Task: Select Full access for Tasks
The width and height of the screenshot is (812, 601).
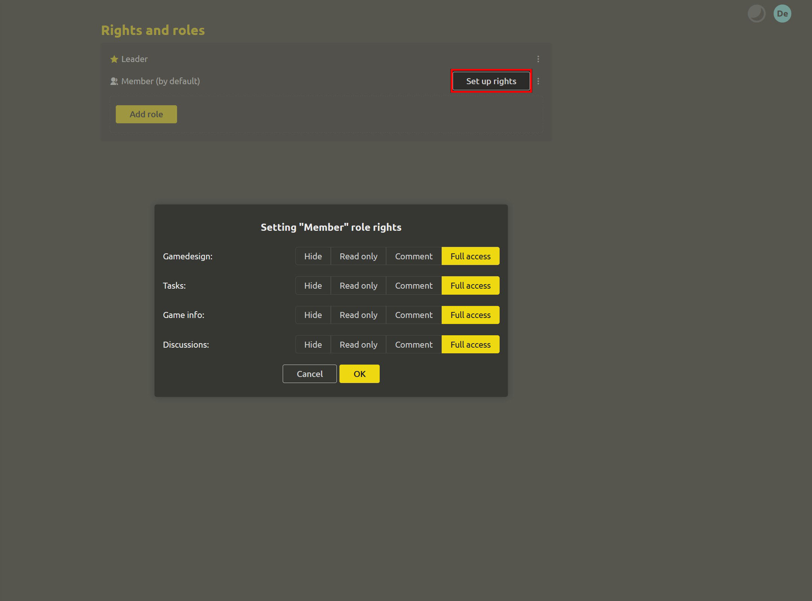Action: (x=470, y=285)
